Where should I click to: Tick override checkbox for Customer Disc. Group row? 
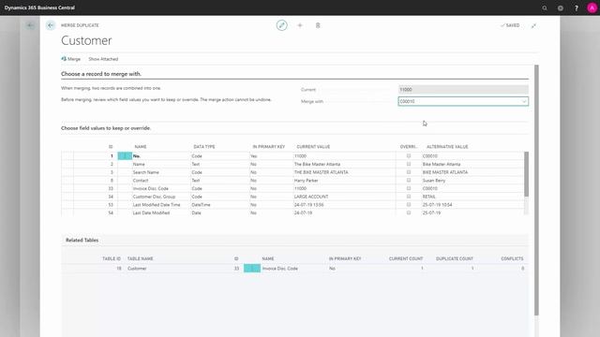409,197
